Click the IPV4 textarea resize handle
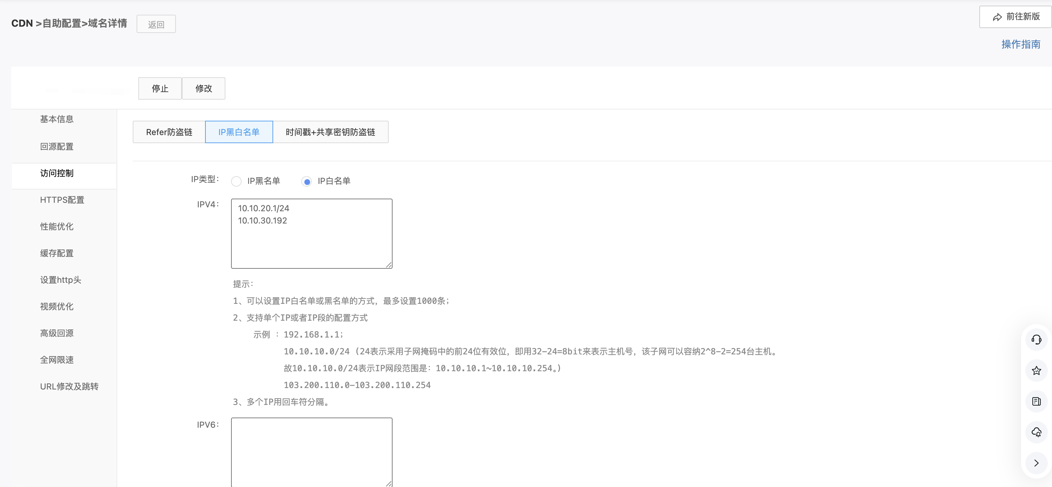 pyautogui.click(x=389, y=265)
